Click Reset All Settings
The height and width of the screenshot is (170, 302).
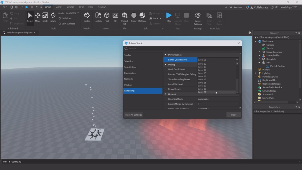click(x=133, y=115)
